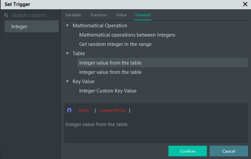
Task: Click the red Integer|String parameter link
Action: click(112, 110)
